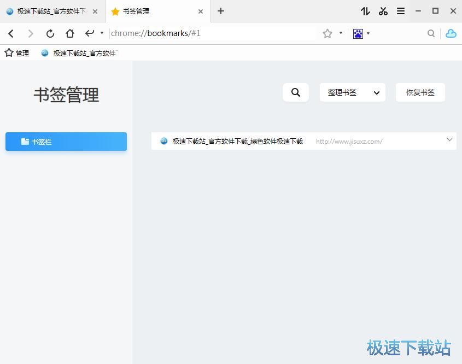Switch to the 极速下载站 tab
Image resolution: width=462 pixels, height=364 pixels.
click(x=52, y=11)
